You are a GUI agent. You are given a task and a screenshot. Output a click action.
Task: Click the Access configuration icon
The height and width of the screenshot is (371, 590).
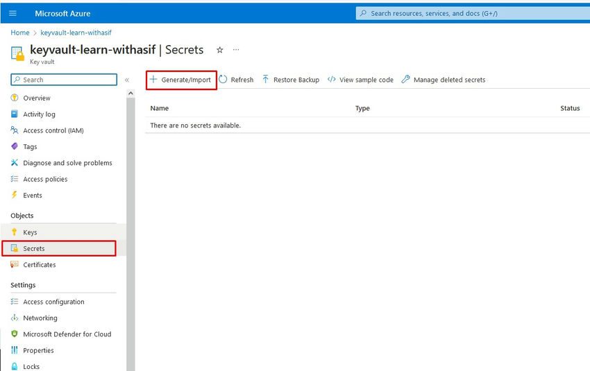(15, 302)
